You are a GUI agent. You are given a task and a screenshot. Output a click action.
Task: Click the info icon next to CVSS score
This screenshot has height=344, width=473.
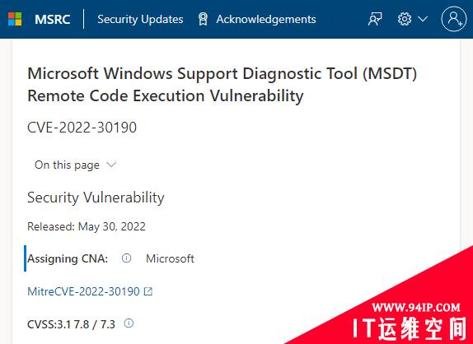pyautogui.click(x=129, y=323)
